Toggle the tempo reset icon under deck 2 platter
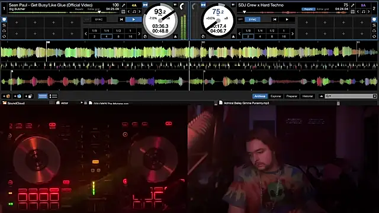 (203, 37)
